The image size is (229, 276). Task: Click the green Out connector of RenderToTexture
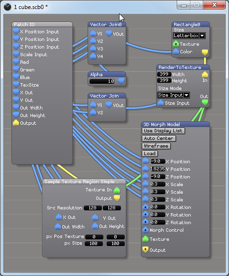tap(205, 102)
